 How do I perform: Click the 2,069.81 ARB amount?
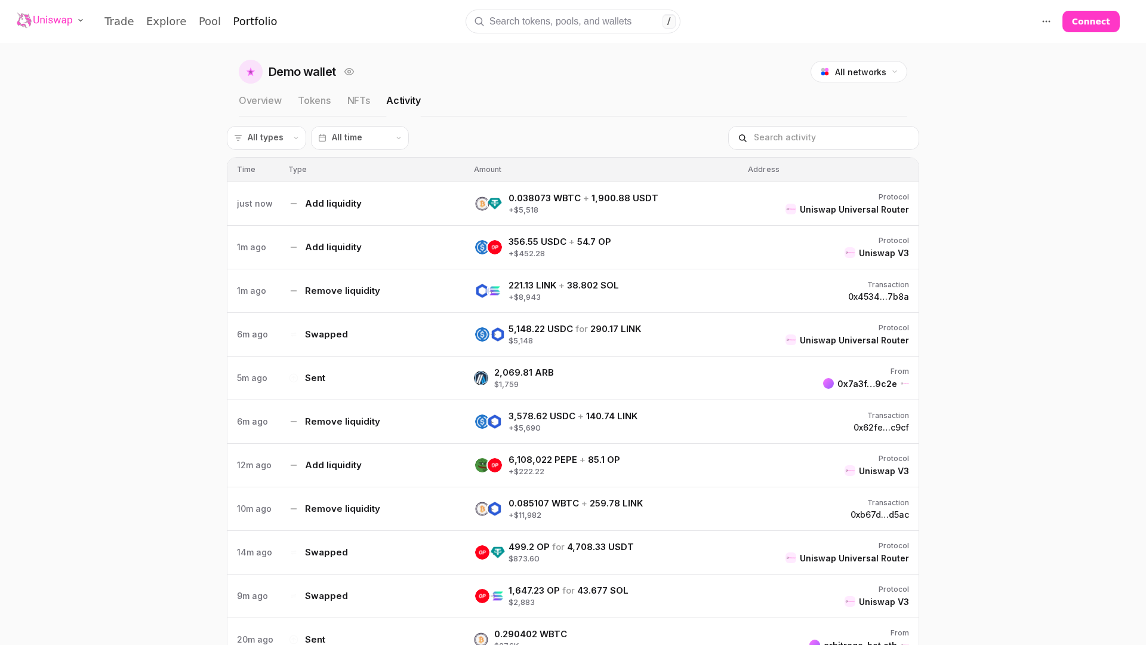[x=524, y=373]
